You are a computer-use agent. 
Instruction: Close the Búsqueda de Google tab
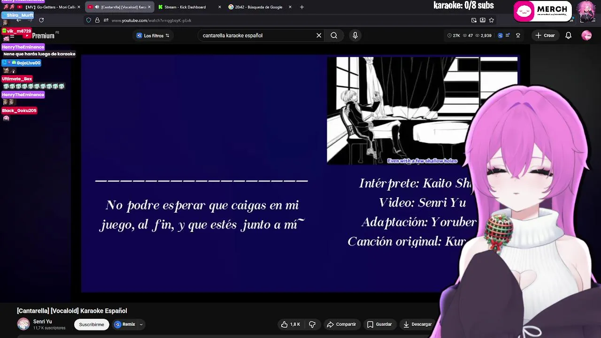290,7
